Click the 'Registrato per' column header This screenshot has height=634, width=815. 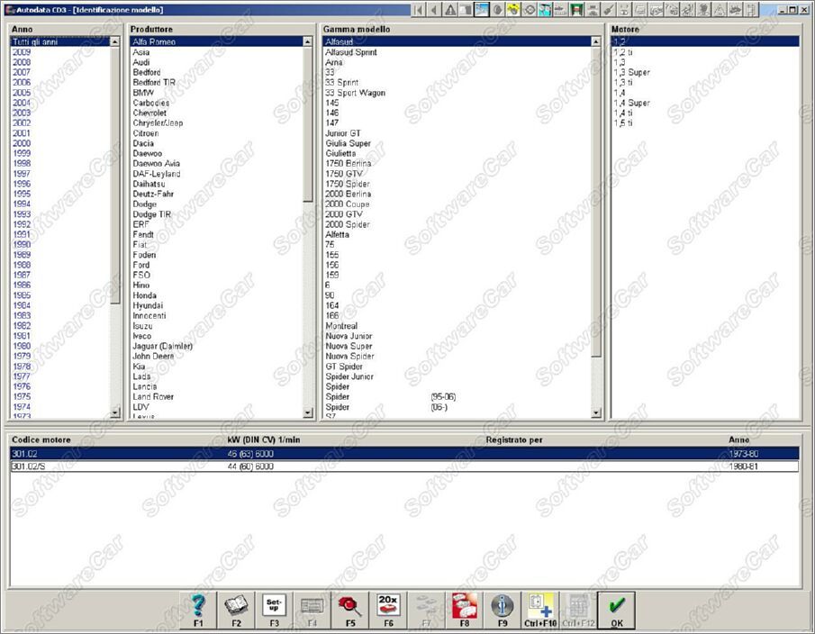[x=513, y=439]
